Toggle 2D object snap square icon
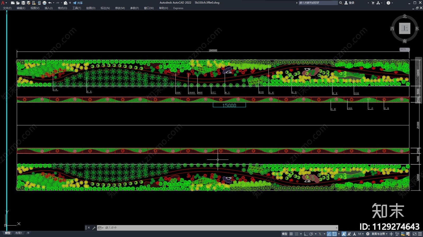Viewport: 423px width, 237px height. (334, 234)
